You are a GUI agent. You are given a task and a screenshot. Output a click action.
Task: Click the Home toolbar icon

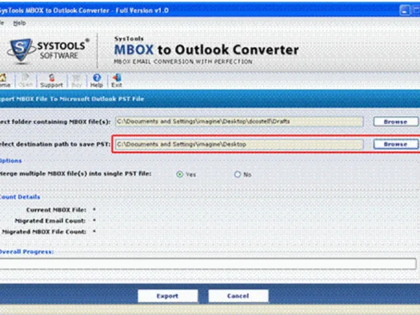(5, 81)
